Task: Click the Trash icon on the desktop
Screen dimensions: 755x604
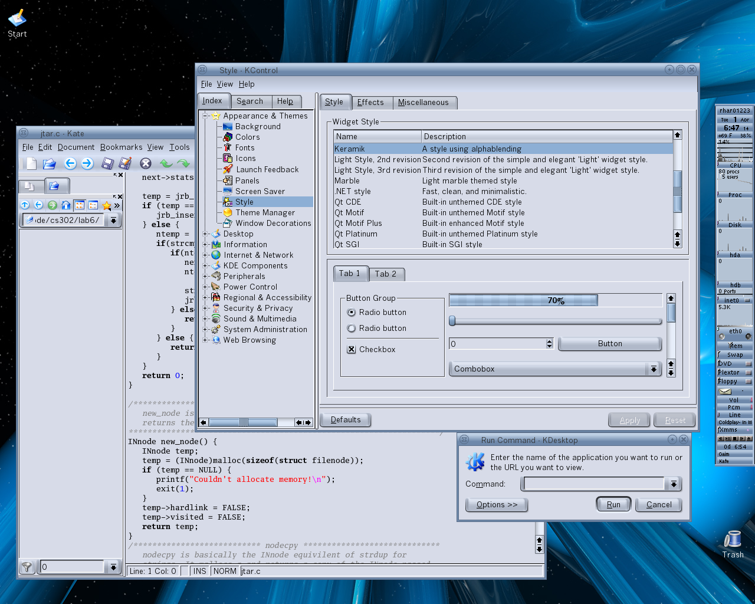Action: coord(733,544)
